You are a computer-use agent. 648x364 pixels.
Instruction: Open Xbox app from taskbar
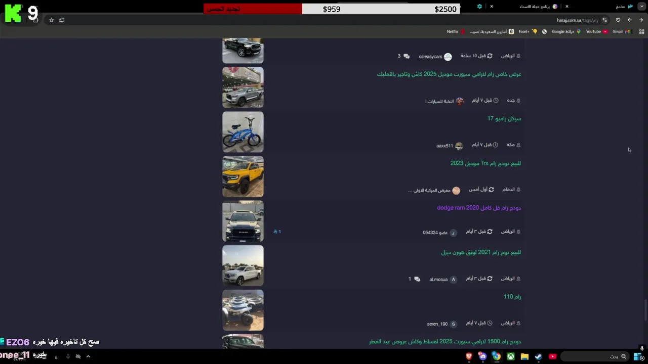pyautogui.click(x=511, y=356)
